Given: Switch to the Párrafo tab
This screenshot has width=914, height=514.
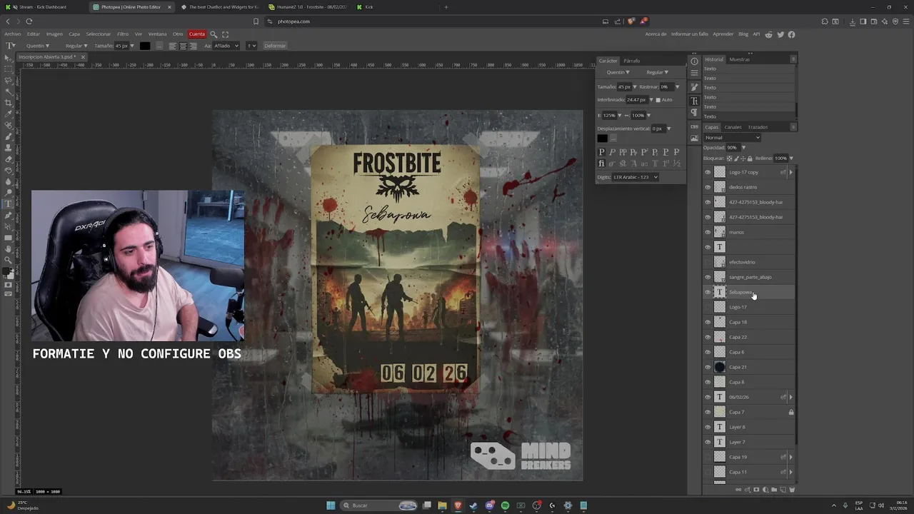Looking at the screenshot, I should [631, 61].
